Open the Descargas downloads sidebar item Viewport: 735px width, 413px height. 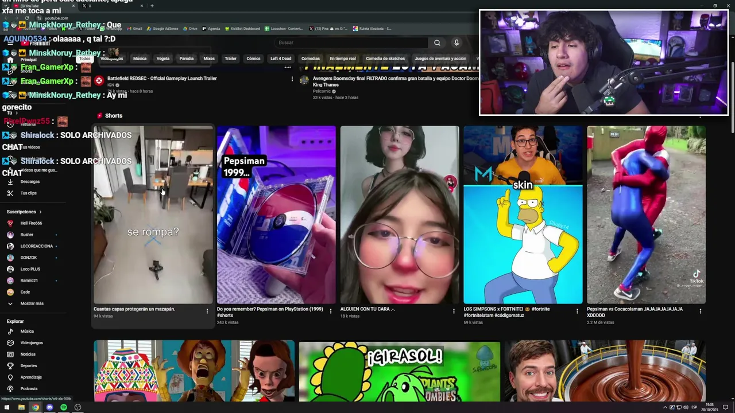(23, 182)
